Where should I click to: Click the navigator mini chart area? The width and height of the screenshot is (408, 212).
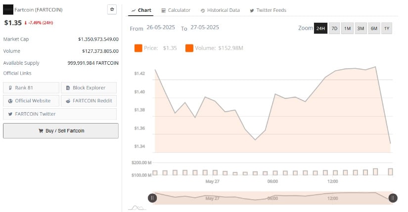272,198
